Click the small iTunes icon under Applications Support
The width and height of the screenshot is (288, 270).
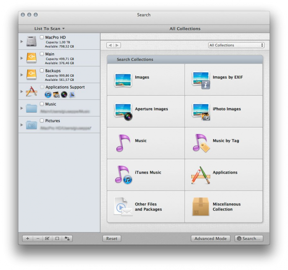tap(48, 95)
